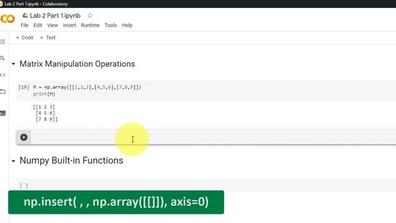Star the Lab 2 Part 1 notebook
The width and height of the screenshot is (396, 223).
[90, 15]
